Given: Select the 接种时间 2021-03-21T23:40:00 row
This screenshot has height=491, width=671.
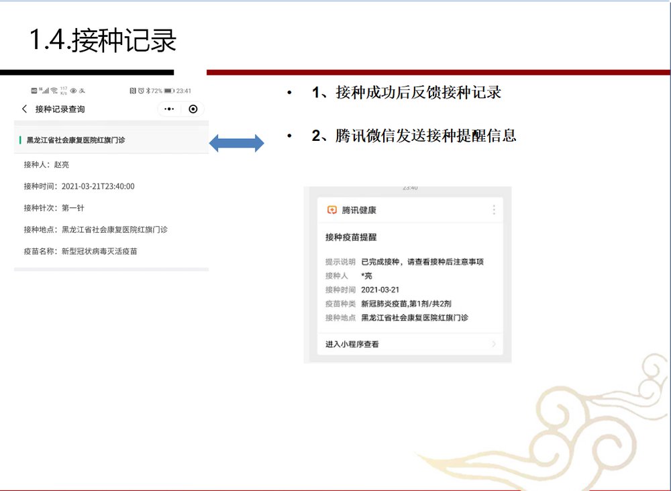Looking at the screenshot, I should tap(79, 186).
